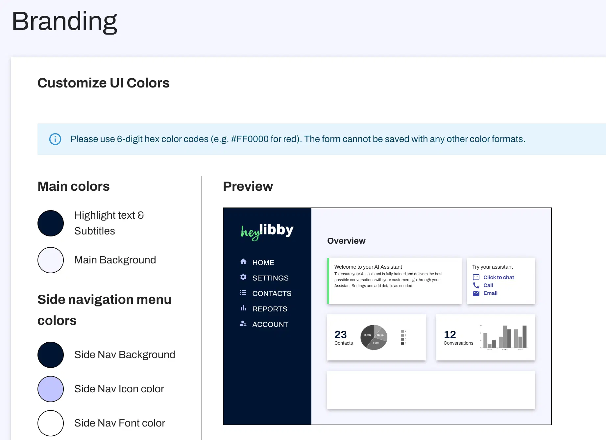Select the Contacts list icon in preview sidebar
This screenshot has width=606, height=440.
243,292
